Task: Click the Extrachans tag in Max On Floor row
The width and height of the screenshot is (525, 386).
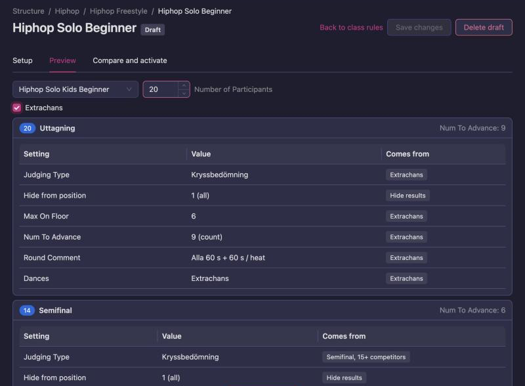Action: coord(406,217)
